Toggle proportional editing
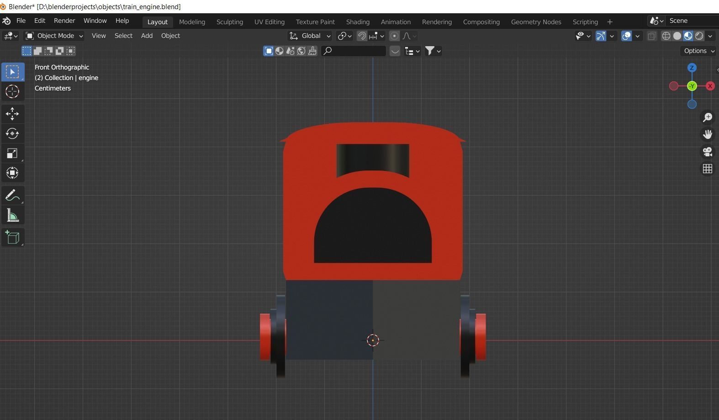 pyautogui.click(x=395, y=36)
